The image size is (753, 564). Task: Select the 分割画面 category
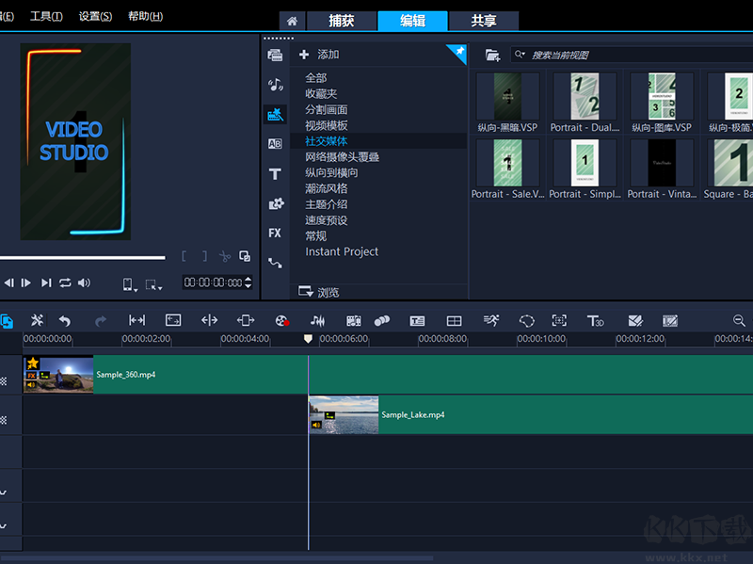click(326, 109)
